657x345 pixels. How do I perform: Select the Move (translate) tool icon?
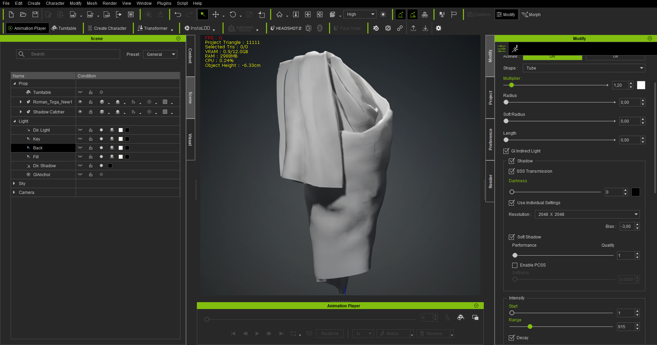216,14
